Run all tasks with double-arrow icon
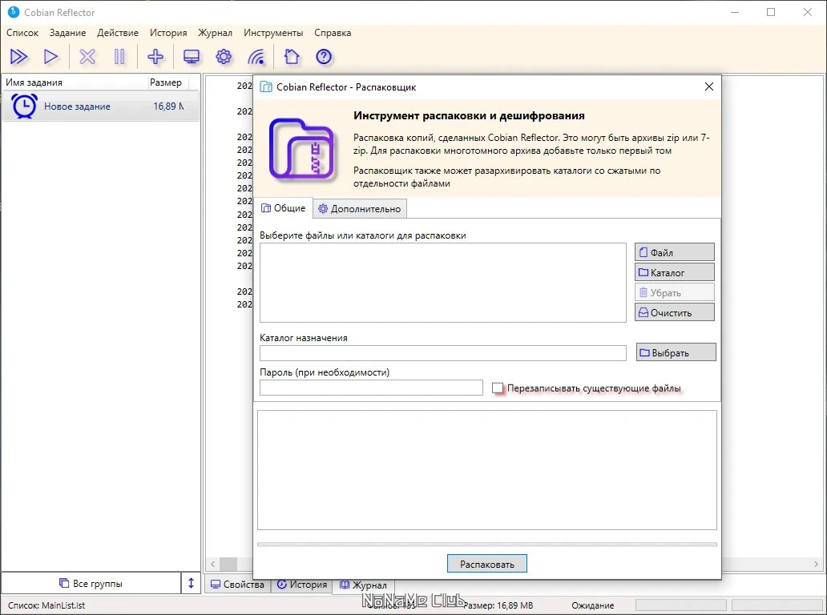This screenshot has height=615, width=827. point(19,56)
